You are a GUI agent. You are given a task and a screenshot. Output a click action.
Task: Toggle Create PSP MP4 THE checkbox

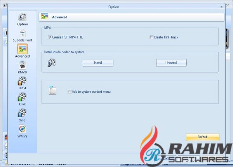(x=50, y=37)
